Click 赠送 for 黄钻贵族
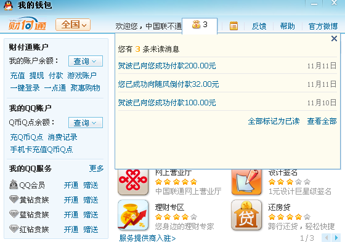 point(91,200)
